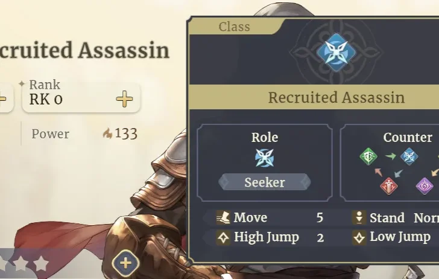Click the Low Jump diamond icon
Viewport: 439px width, 279px height.
click(359, 237)
